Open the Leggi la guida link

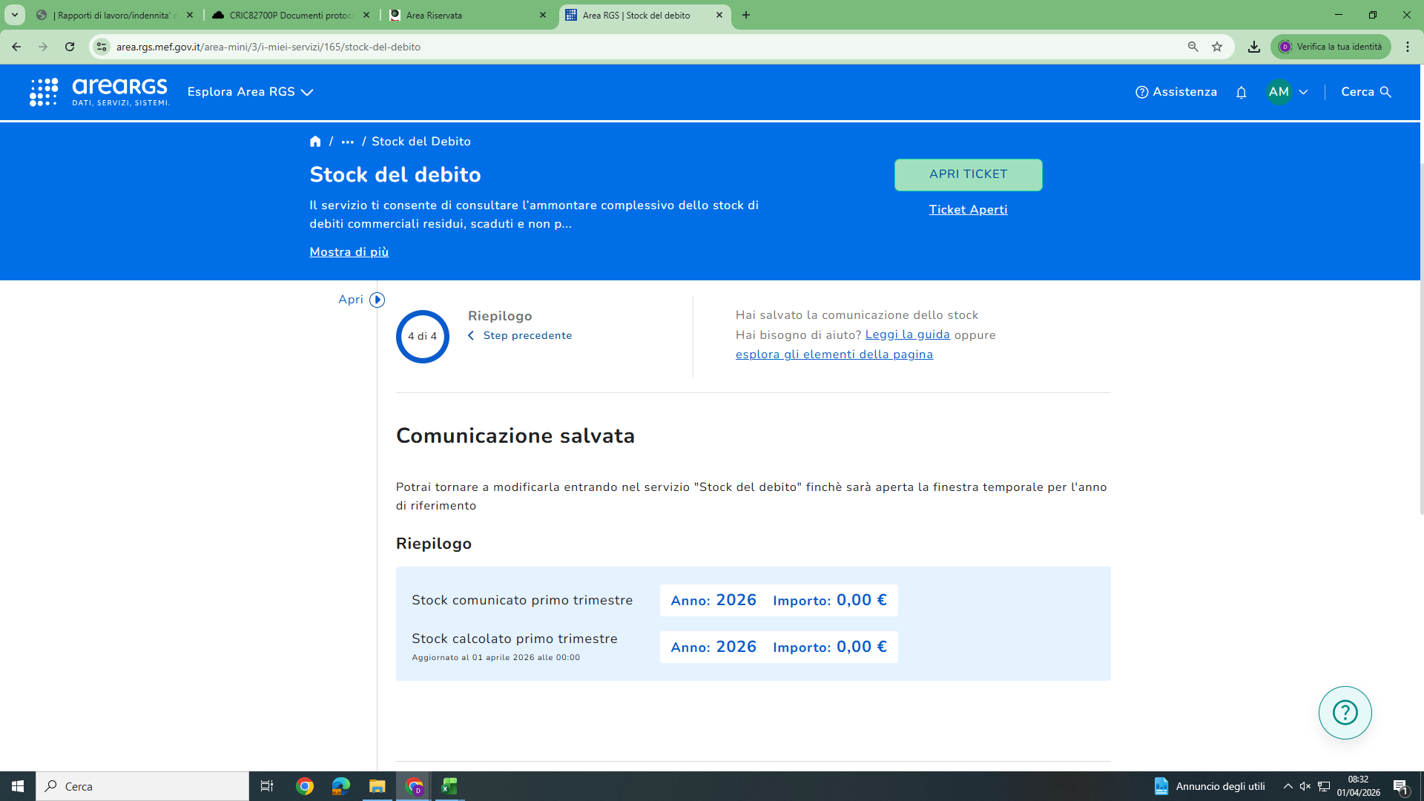click(x=907, y=334)
